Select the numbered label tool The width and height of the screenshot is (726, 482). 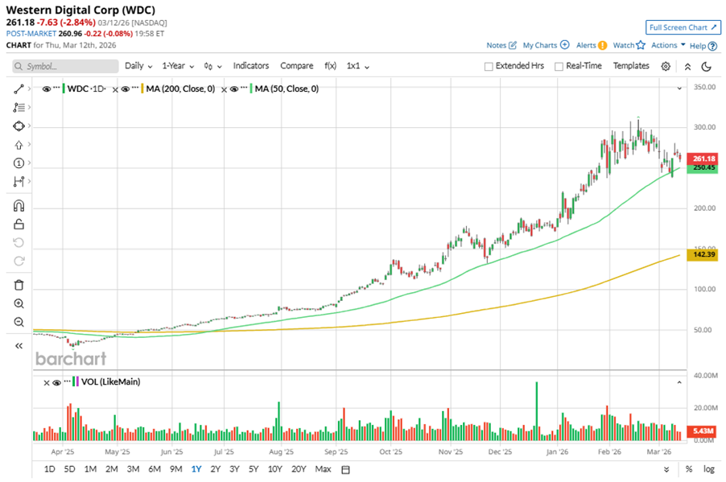(x=19, y=163)
